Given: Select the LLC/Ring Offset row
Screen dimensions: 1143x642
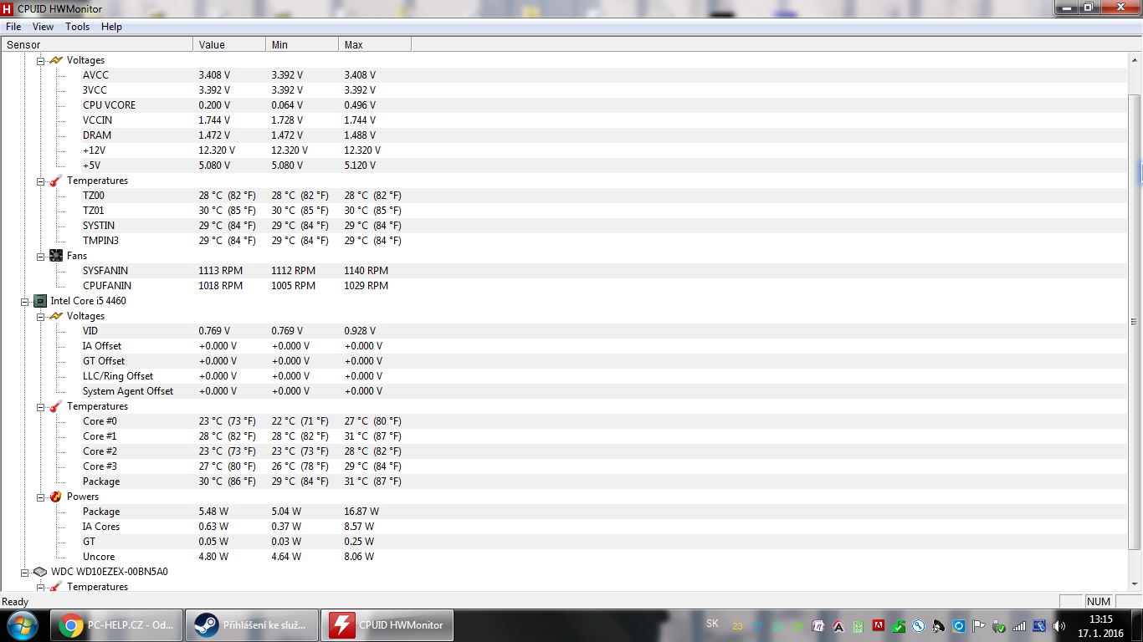Looking at the screenshot, I should click(565, 376).
